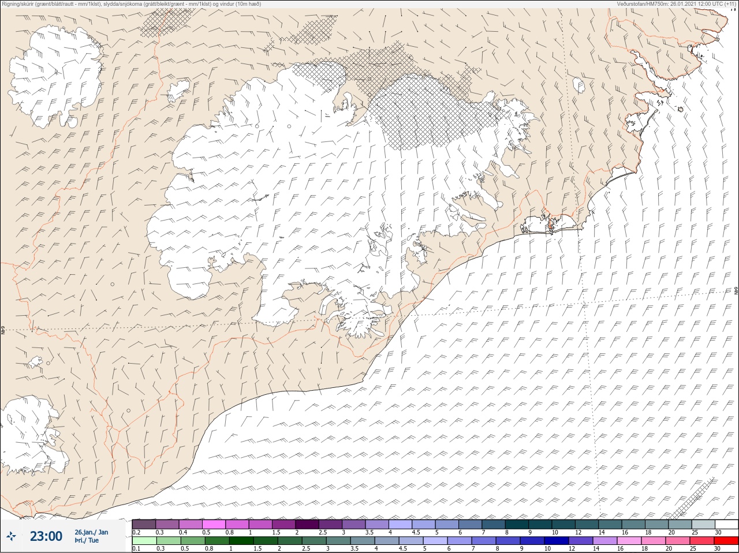739x553 pixels.
Task: Select the top legend row swatch labeled 0.2
Action: 144,524
